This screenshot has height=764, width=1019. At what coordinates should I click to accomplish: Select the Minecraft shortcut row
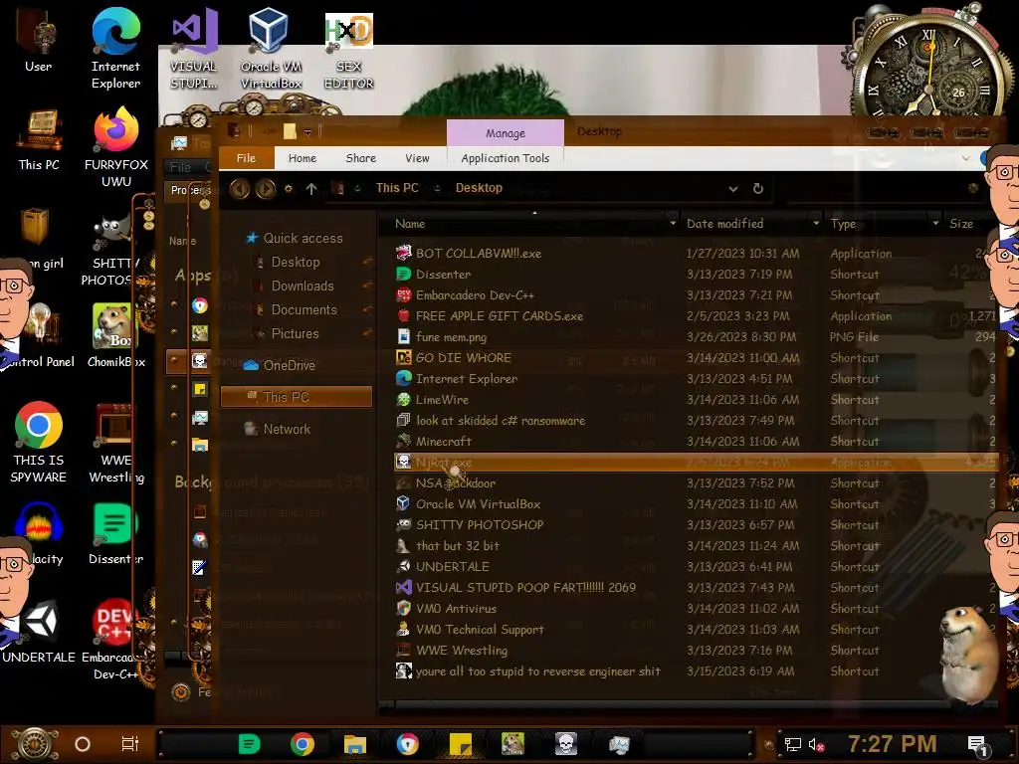tap(696, 442)
